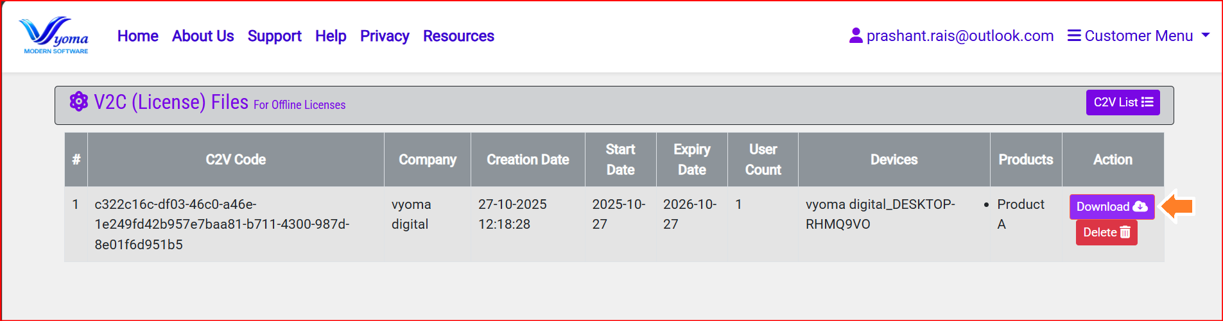Open account prashant.rais@outlook.com link
The image size is (1223, 321).
point(960,36)
